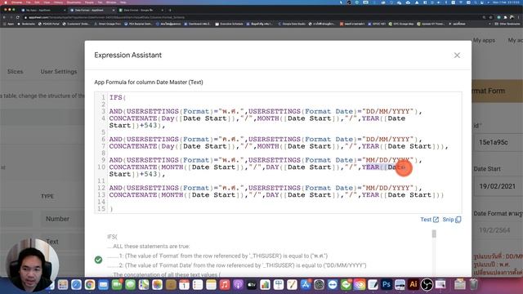Click the copy icon beside Snip
The image size is (523, 294).
pyautogui.click(x=458, y=220)
